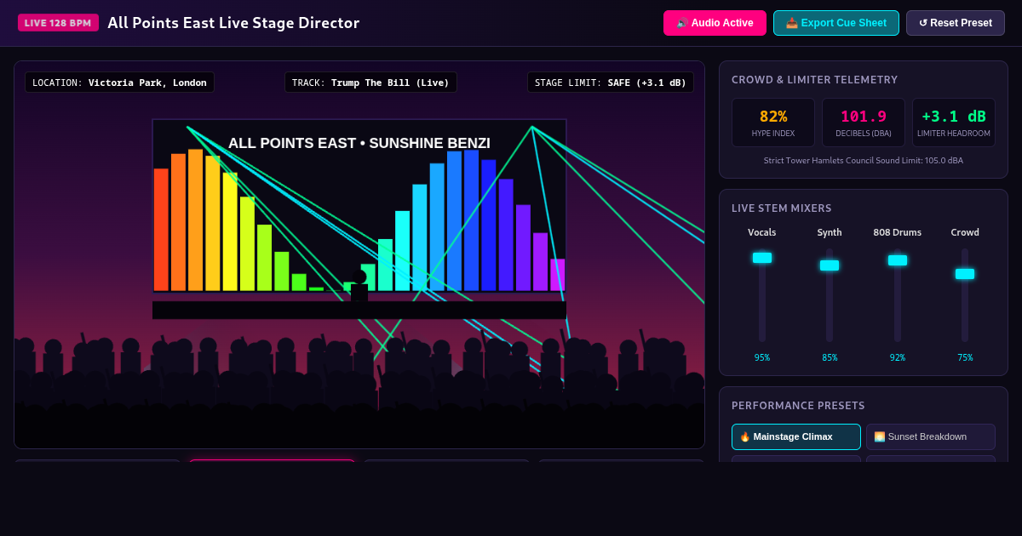1022x536 pixels.
Task: Click the 101.9 Decibels readout
Action: [864, 123]
